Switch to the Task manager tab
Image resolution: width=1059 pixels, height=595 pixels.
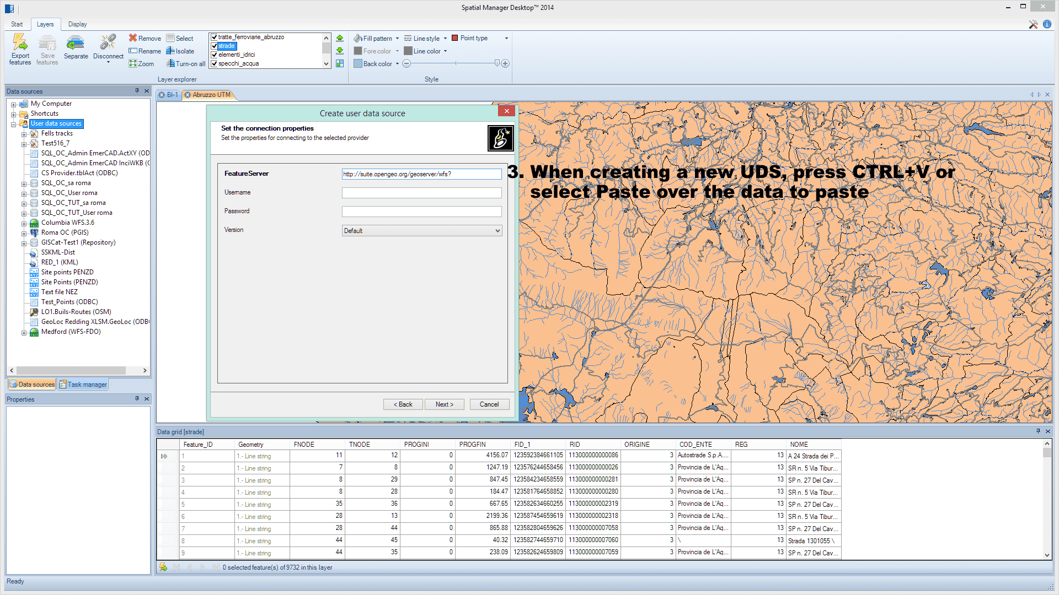83,385
